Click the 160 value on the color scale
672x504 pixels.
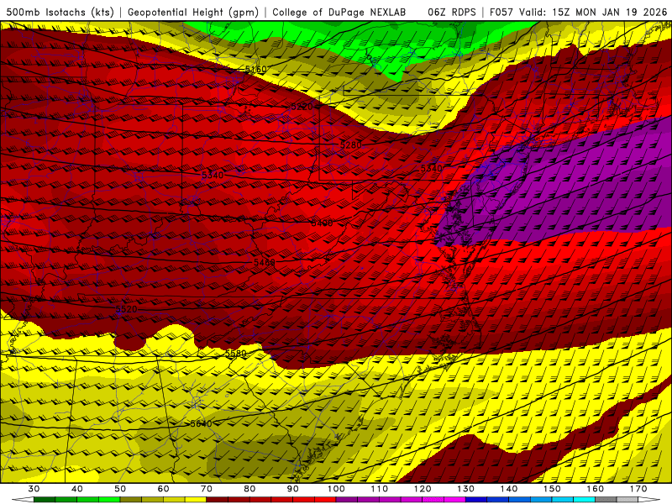[x=596, y=489]
